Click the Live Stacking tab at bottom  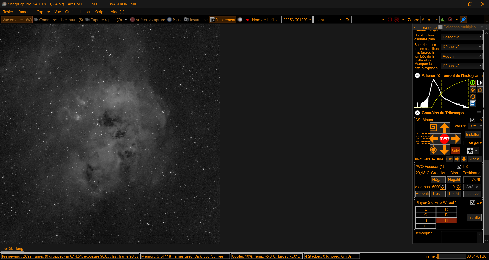(12, 249)
